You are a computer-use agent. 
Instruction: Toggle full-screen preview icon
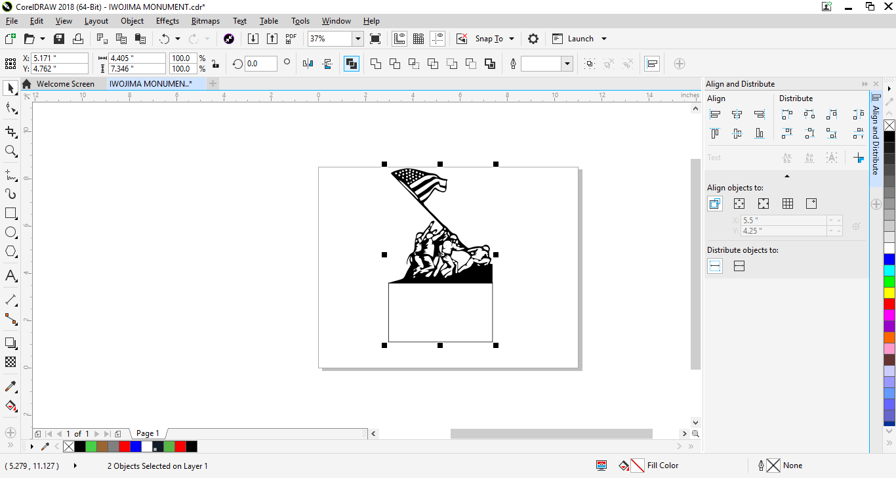(375, 39)
